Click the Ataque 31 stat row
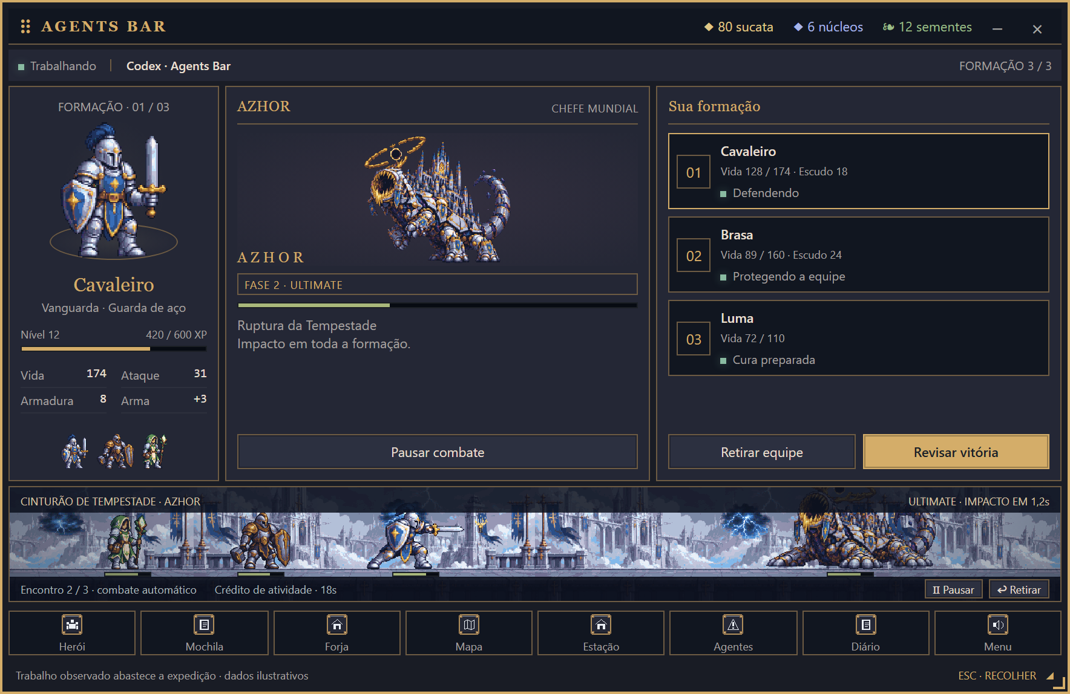Image resolution: width=1070 pixels, height=694 pixels. click(x=164, y=375)
